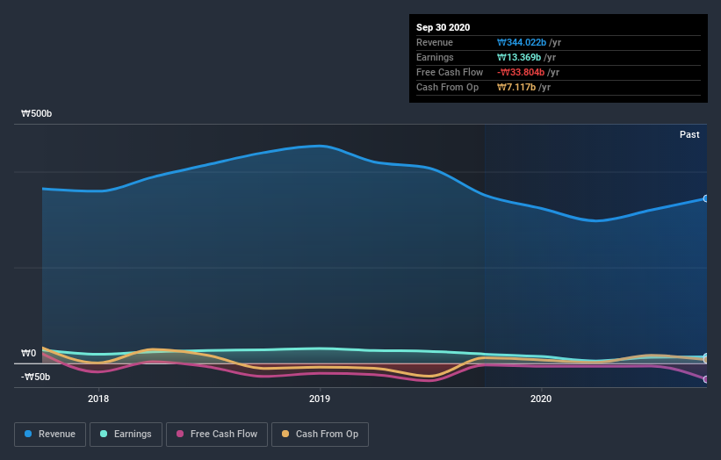721x460 pixels.
Task: Click the 2020 x-axis label
Action: pyautogui.click(x=541, y=399)
